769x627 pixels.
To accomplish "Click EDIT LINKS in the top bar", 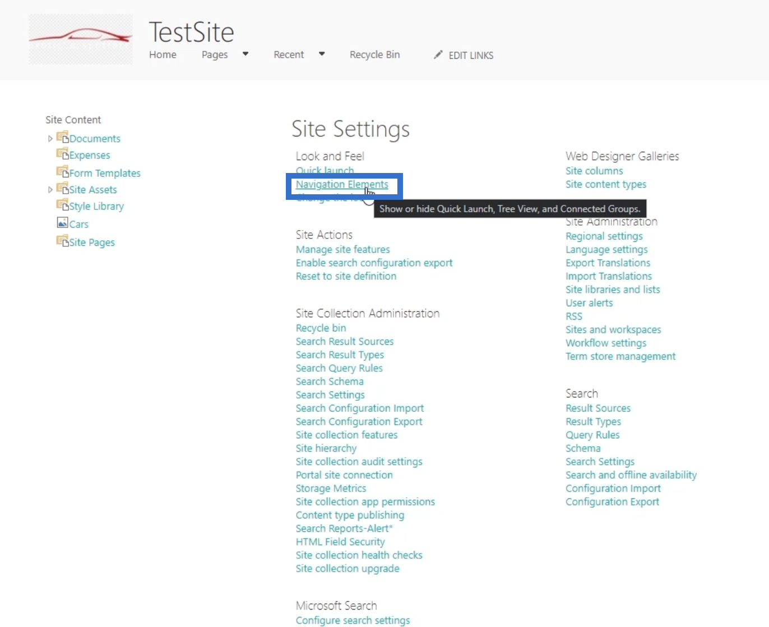I will (471, 55).
